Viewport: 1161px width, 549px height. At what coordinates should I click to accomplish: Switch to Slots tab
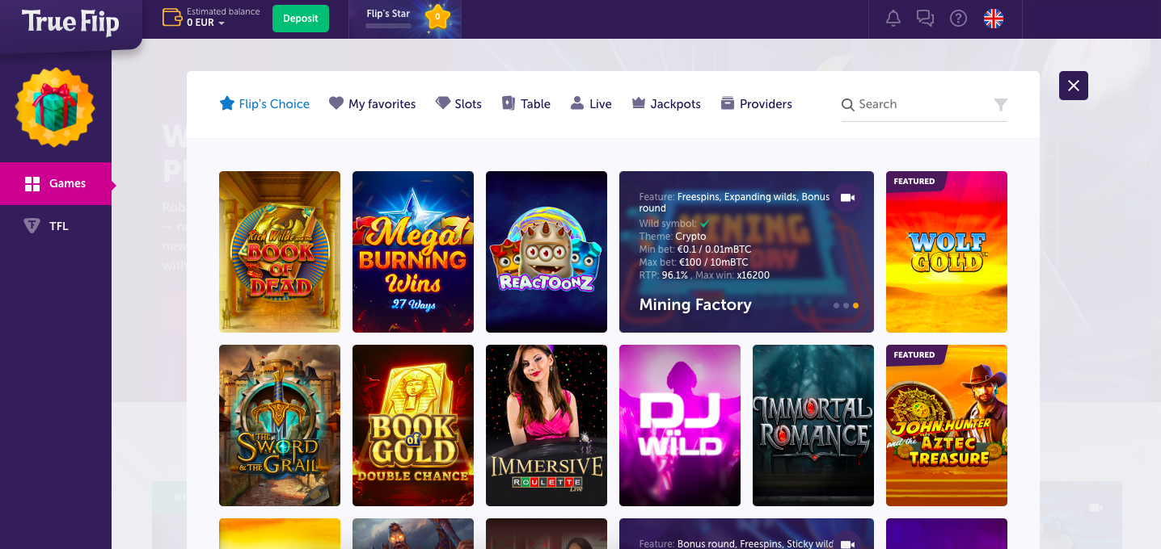click(x=458, y=104)
